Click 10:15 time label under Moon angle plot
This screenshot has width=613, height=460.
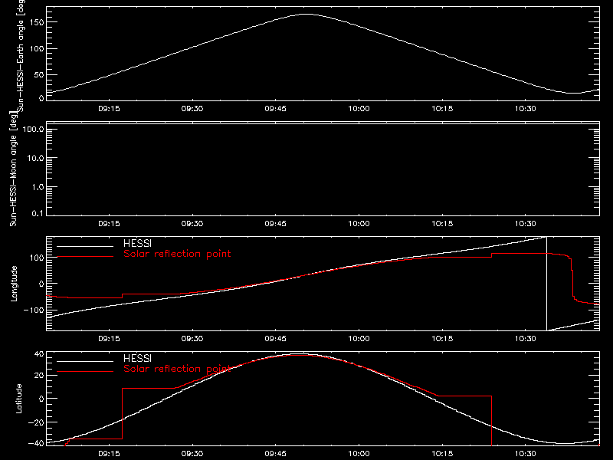pos(442,224)
